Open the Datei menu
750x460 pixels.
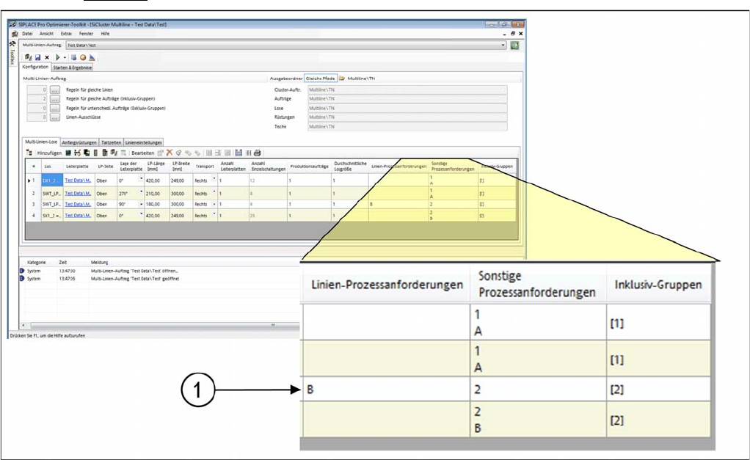click(x=27, y=34)
